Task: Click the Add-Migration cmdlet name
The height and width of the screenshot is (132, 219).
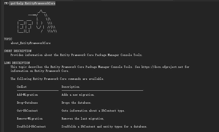Action: 27,95
